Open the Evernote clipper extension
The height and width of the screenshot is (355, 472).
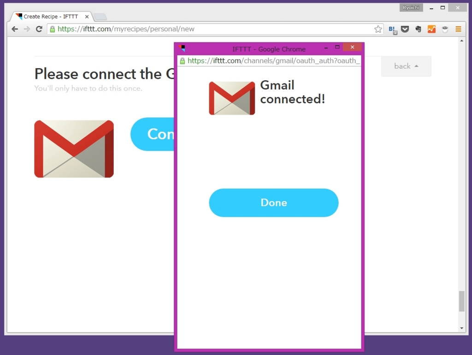[x=418, y=29]
